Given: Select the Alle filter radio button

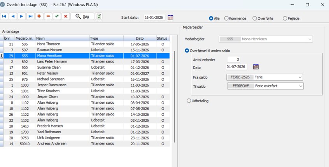Looking at the screenshot, I should [211, 18].
